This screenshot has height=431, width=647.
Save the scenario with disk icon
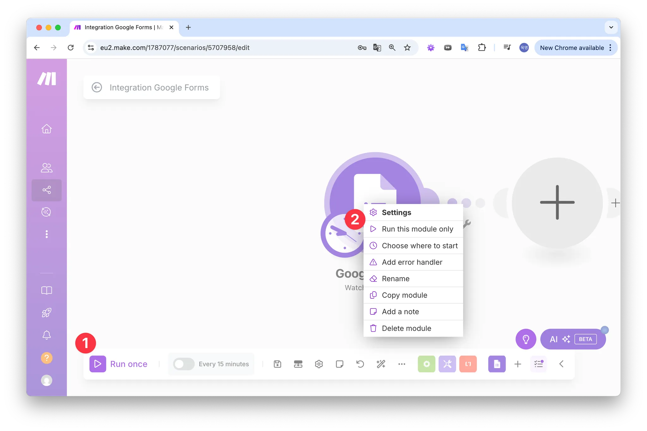click(x=277, y=364)
